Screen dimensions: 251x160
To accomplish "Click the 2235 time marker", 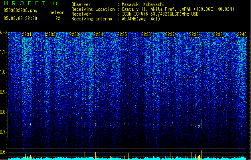I will click(122, 34).
